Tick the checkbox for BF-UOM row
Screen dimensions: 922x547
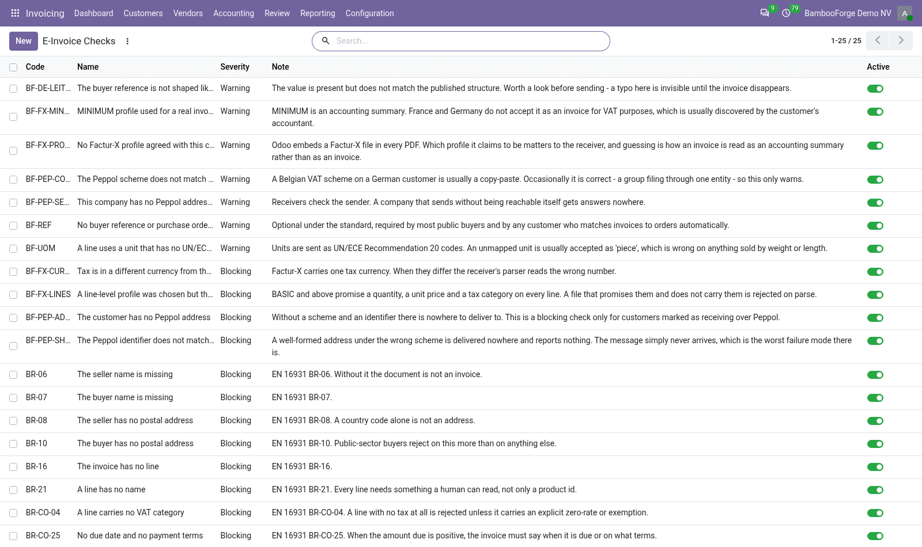13,249
